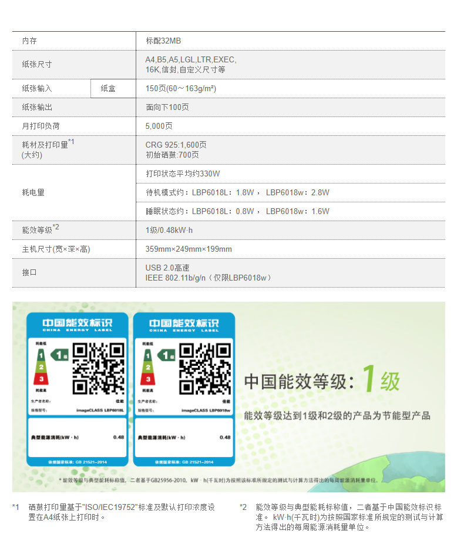Select '359mm×249mm×199mm' dimensions
464x537 pixels.
point(189,249)
